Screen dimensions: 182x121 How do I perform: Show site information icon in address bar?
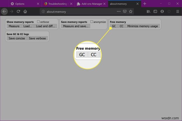point(43,11)
